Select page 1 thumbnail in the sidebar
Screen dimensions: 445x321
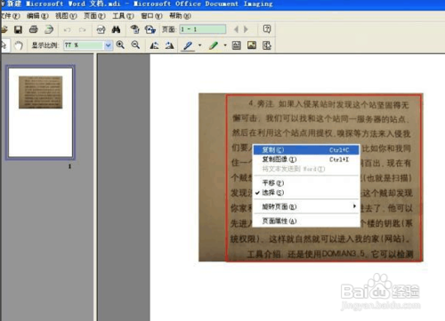point(40,112)
